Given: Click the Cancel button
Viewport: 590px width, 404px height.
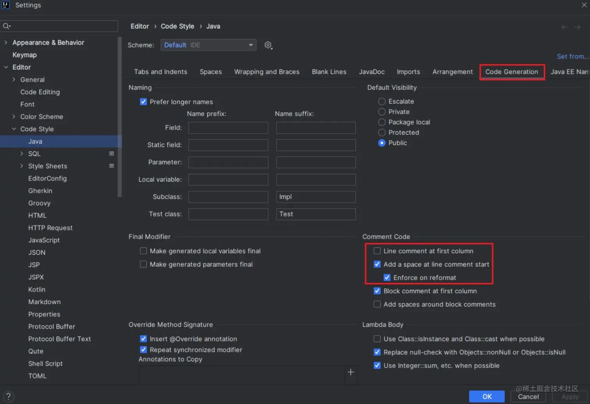Looking at the screenshot, I should [528, 397].
